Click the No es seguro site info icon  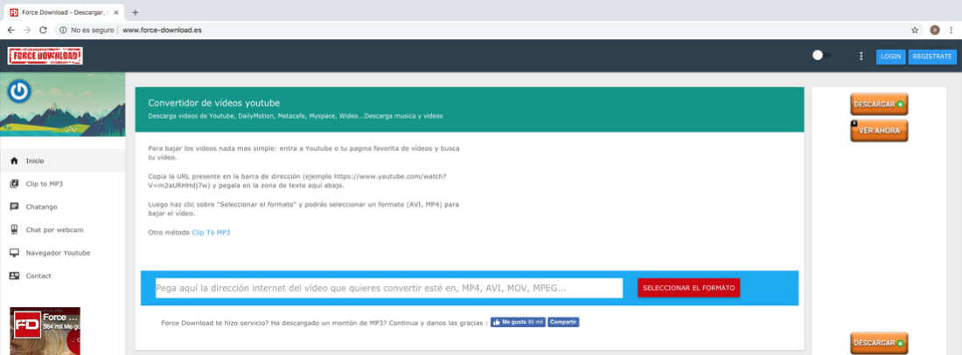(x=63, y=30)
